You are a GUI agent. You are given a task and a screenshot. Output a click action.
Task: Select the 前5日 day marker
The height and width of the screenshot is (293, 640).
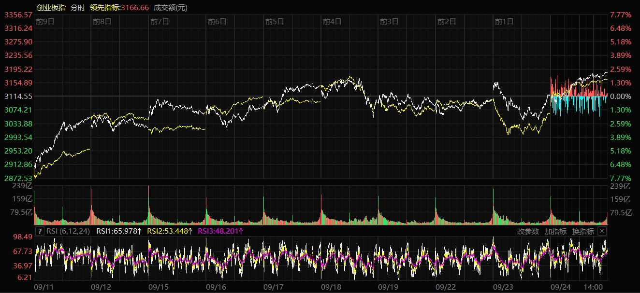point(275,21)
